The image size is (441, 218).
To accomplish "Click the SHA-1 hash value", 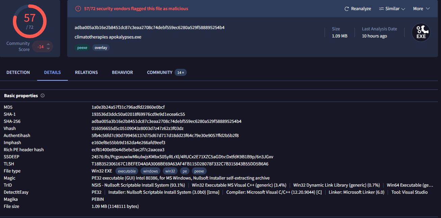I will pyautogui.click(x=138, y=114).
